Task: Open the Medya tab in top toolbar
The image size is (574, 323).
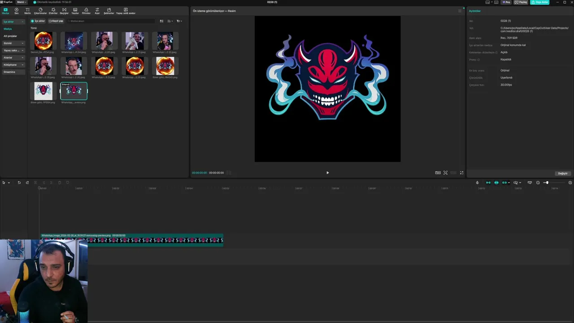Action: pyautogui.click(x=5, y=11)
